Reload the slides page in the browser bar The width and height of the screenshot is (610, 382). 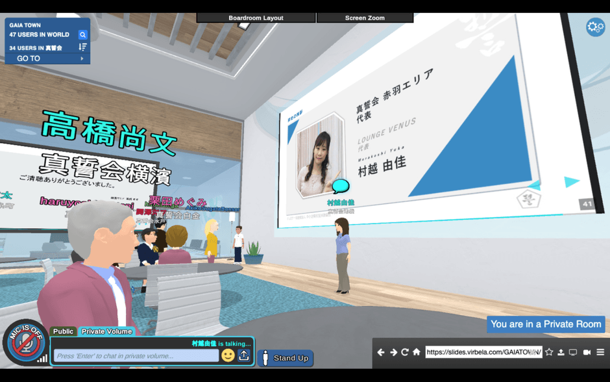(405, 352)
